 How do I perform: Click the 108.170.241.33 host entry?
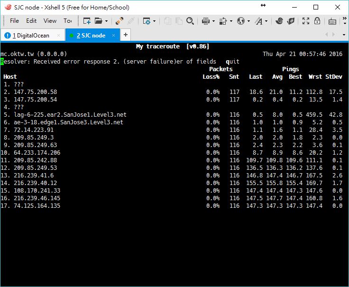point(37,191)
